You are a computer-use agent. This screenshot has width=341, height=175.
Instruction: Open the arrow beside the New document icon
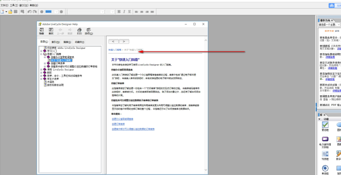[x=6, y=12]
